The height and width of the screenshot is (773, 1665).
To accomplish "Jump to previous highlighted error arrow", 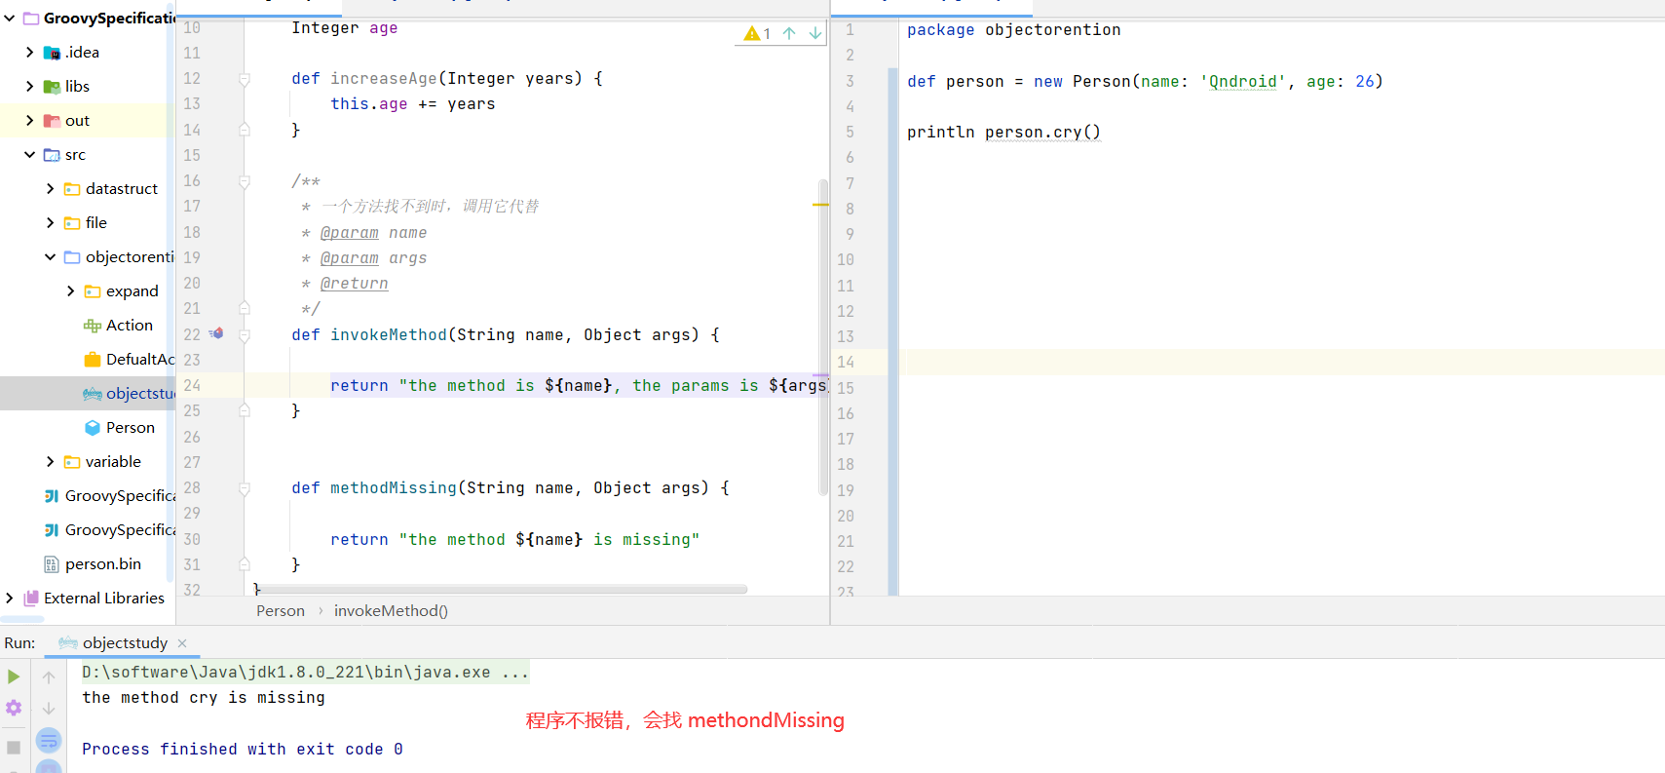I will pyautogui.click(x=789, y=33).
